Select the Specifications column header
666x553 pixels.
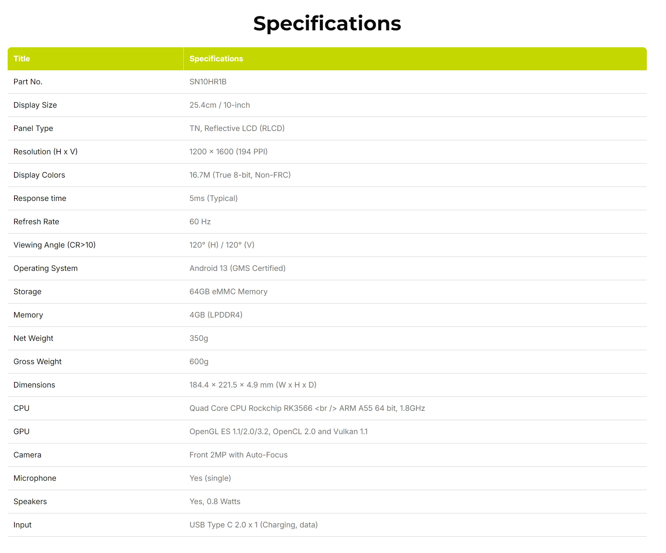tap(216, 59)
